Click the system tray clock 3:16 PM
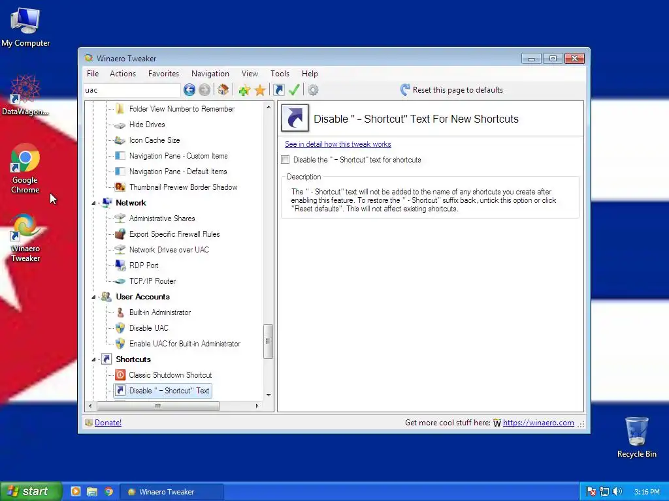The image size is (669, 501). 647,492
